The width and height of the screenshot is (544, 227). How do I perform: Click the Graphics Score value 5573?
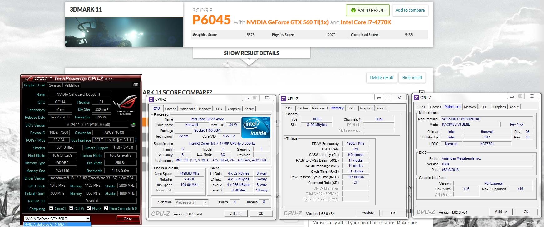click(x=250, y=35)
